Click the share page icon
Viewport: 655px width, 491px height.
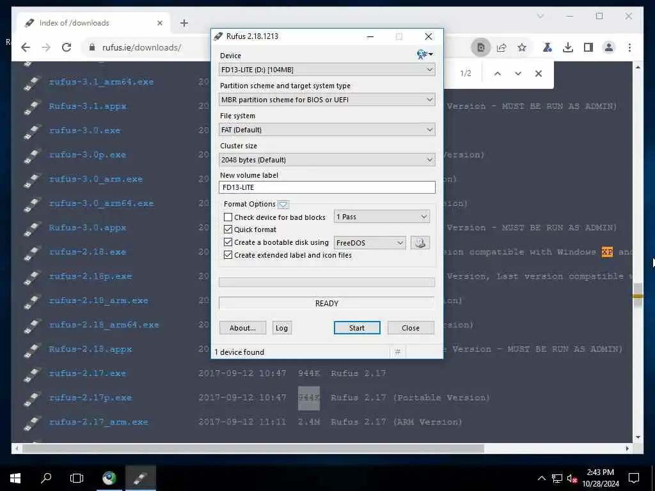[x=501, y=47]
